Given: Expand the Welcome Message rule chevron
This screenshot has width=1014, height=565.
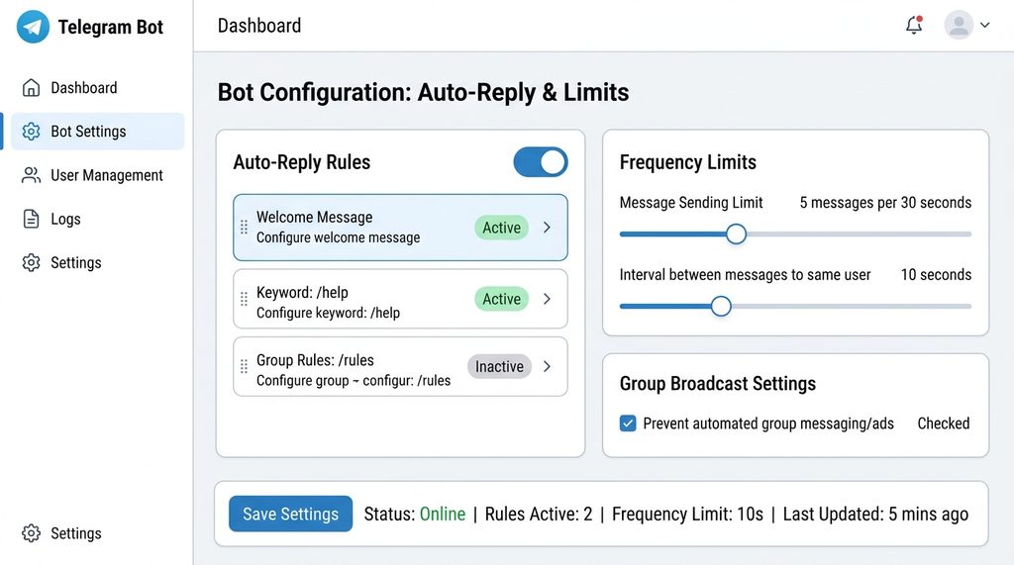Looking at the screenshot, I should pyautogui.click(x=547, y=228).
